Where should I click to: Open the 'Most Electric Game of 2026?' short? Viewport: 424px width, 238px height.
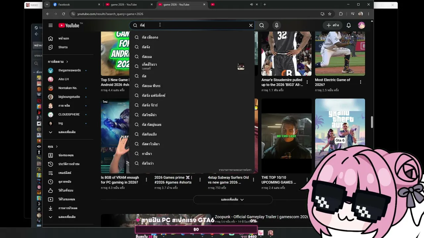pos(340,54)
